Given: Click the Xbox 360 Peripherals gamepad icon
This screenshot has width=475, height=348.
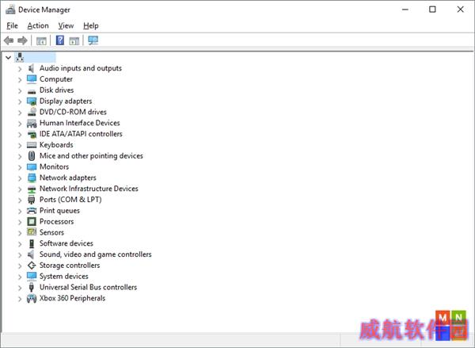Looking at the screenshot, I should click(32, 299).
